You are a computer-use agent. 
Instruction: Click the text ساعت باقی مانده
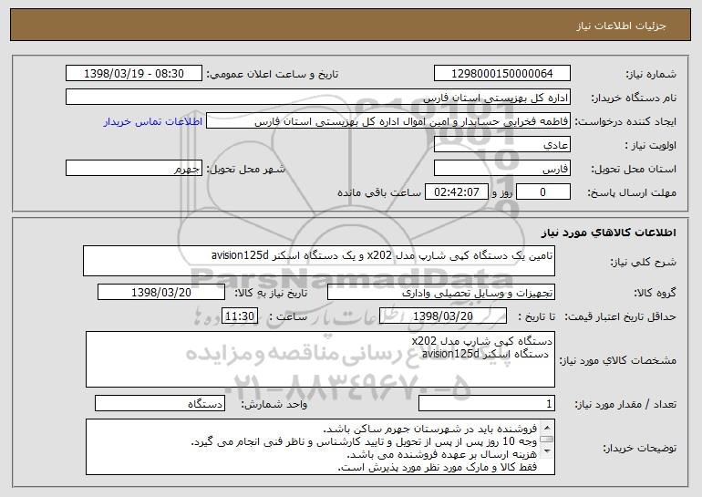click(378, 192)
